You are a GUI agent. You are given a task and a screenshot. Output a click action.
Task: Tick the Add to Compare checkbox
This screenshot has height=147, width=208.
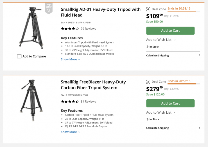[x=19, y=56]
